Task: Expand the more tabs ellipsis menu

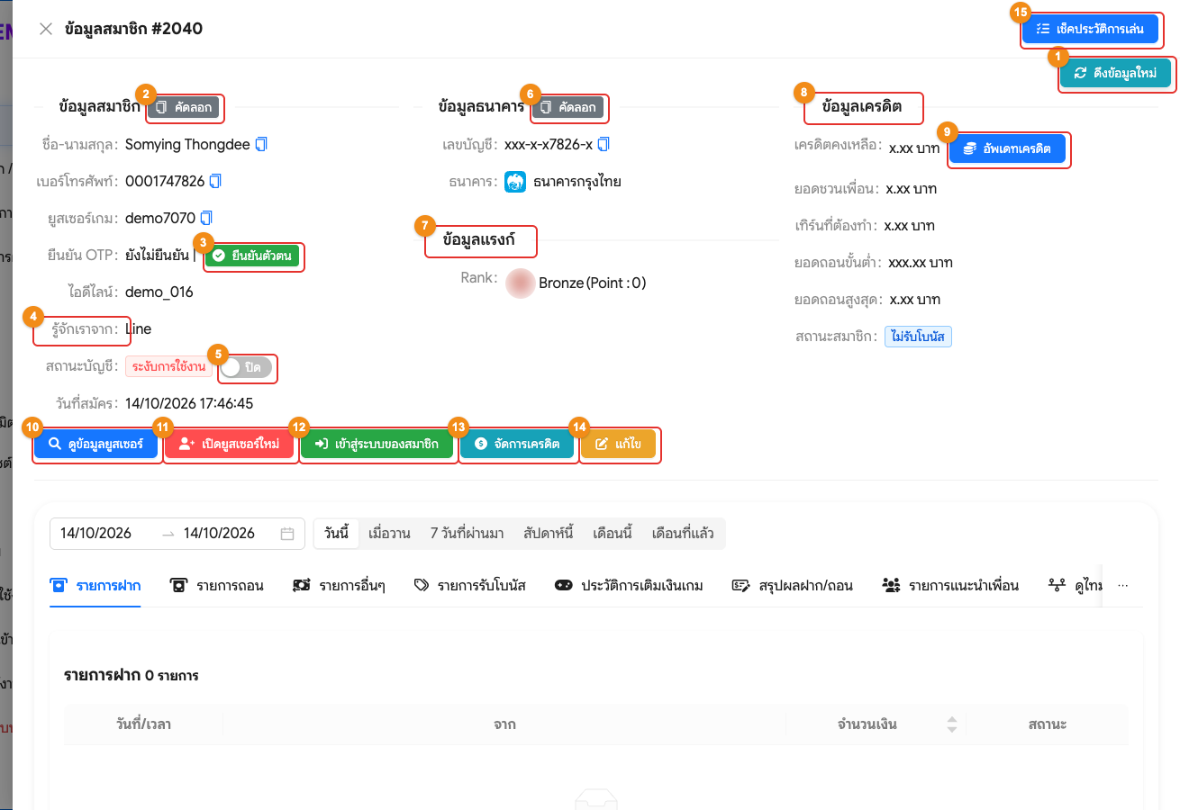Action: 1122,585
